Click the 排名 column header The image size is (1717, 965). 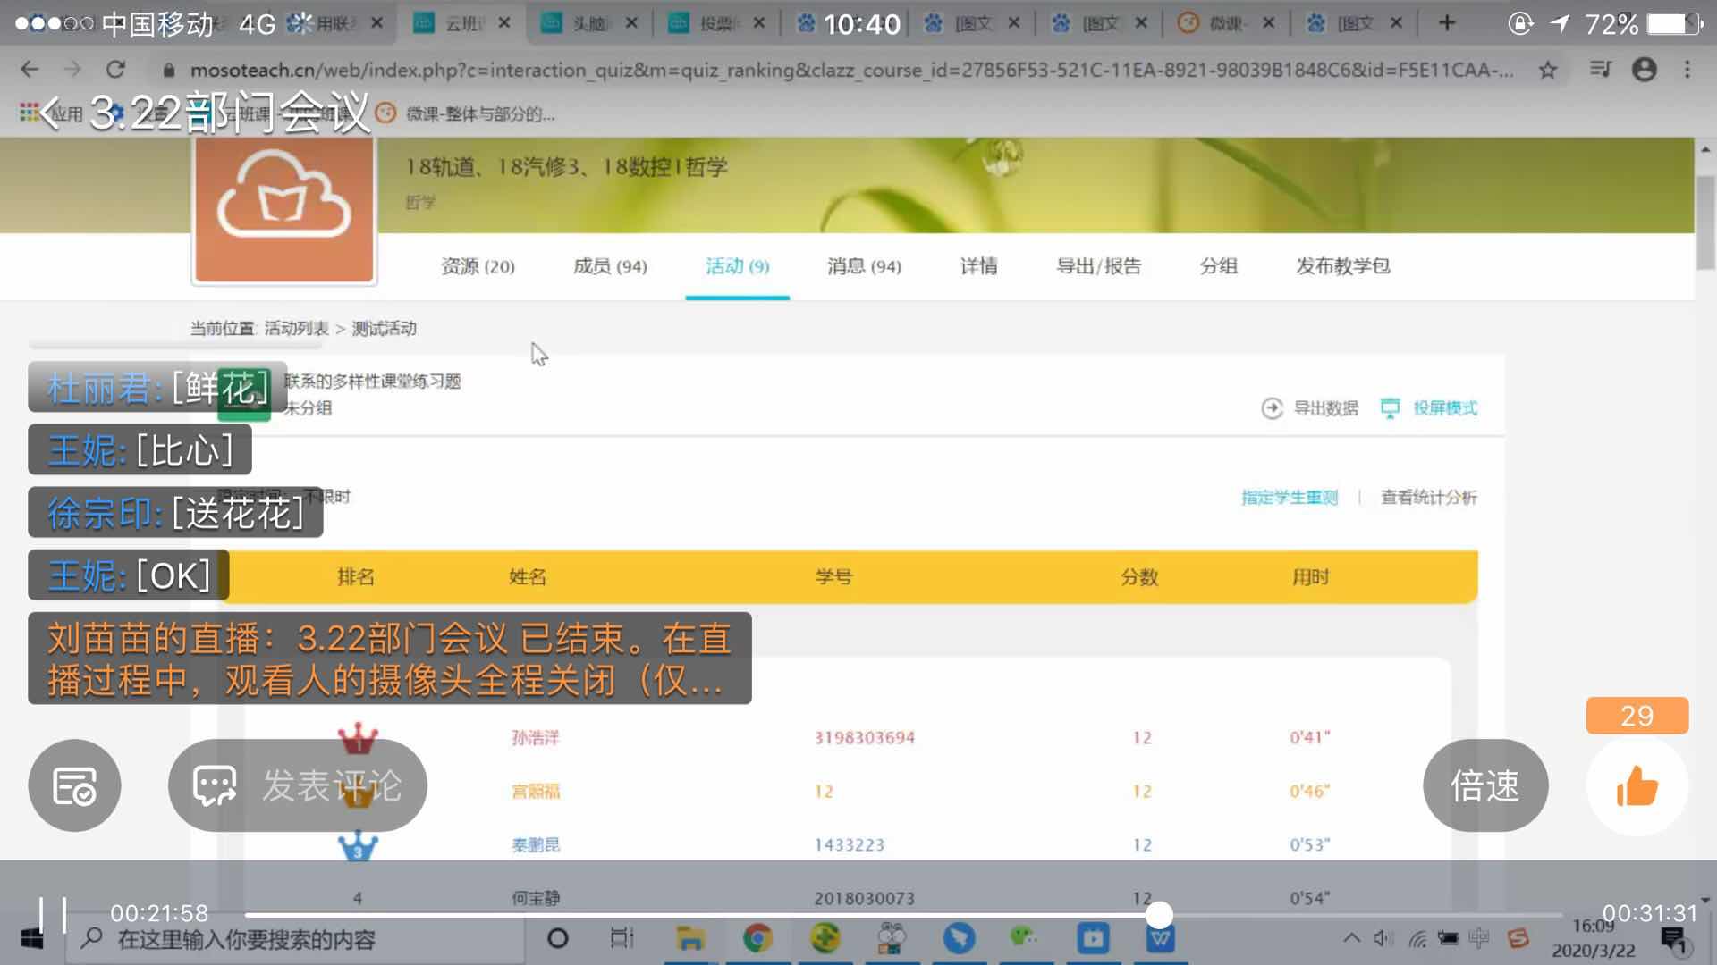coord(356,577)
